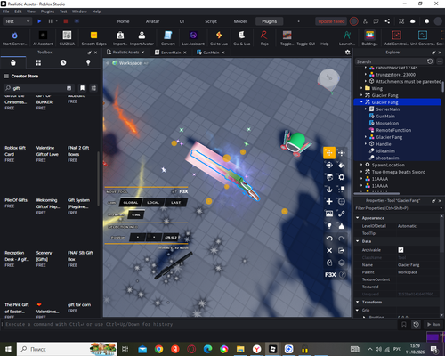Open the Toolbox inventory grid tab

tap(38, 62)
